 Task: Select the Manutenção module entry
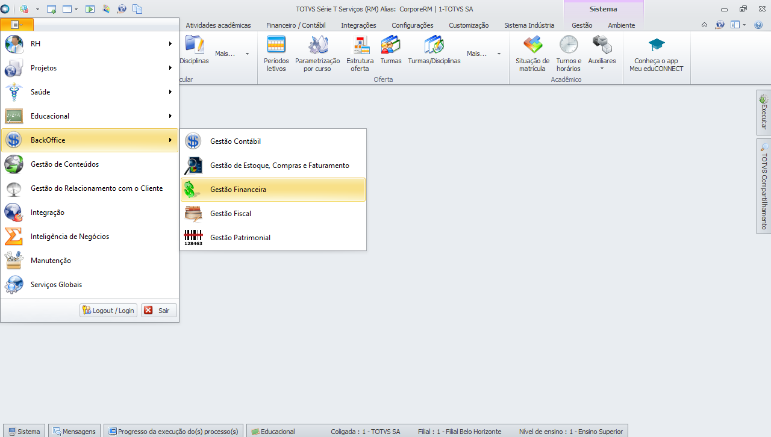coord(89,261)
